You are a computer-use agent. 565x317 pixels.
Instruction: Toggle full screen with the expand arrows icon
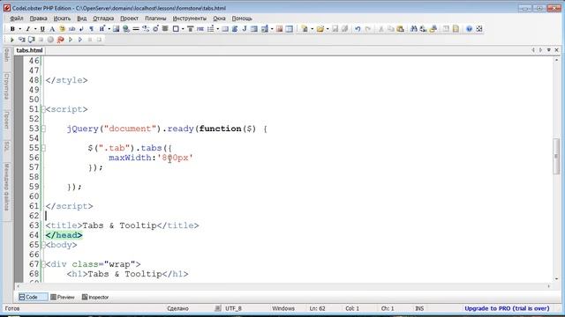click(x=479, y=29)
